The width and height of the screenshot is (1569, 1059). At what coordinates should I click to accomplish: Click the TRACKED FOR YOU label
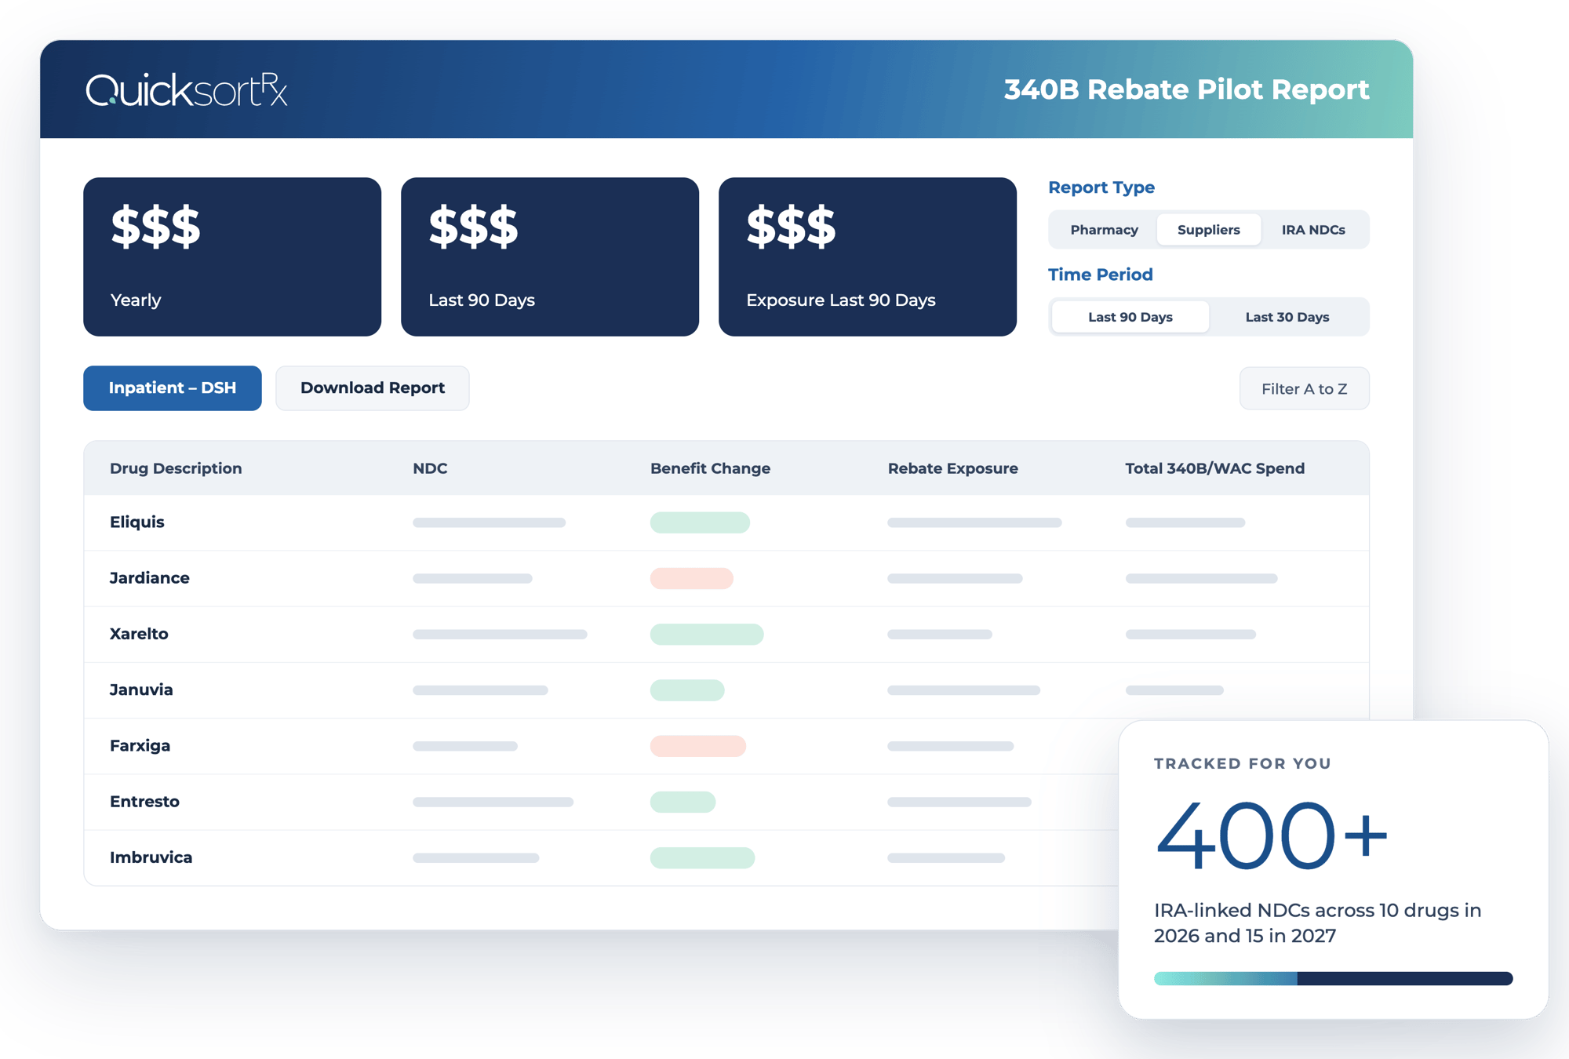1243,763
